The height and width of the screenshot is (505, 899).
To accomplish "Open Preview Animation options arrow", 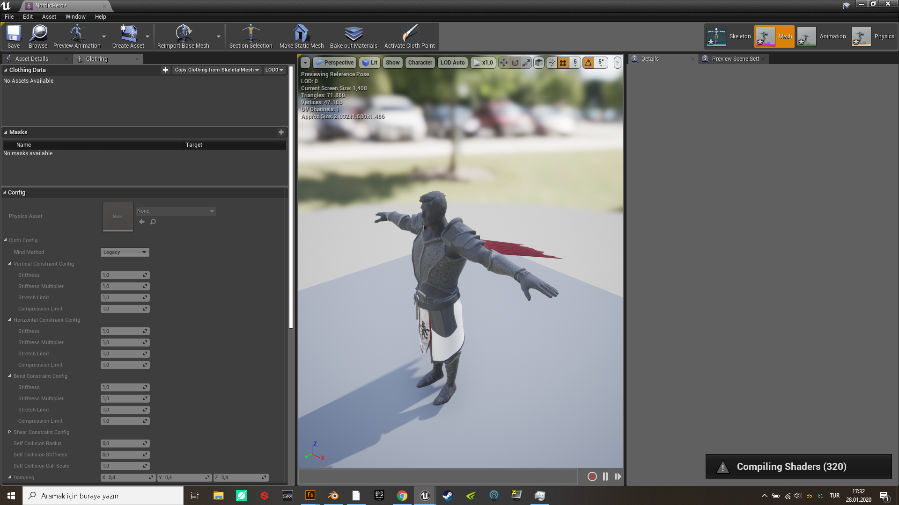I will coord(104,36).
